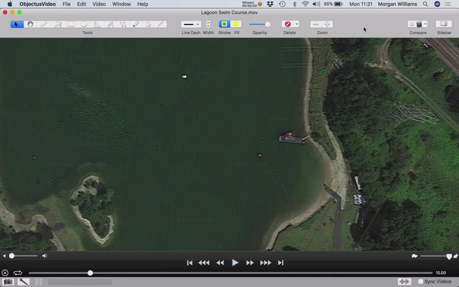
Task: Choose the rectangle shape tool
Action: (71, 24)
